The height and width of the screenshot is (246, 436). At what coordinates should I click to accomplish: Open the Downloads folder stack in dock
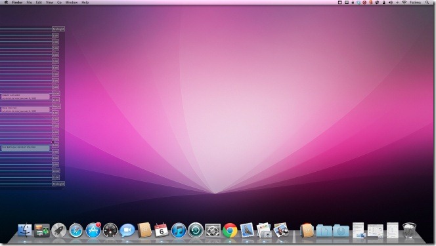341,231
